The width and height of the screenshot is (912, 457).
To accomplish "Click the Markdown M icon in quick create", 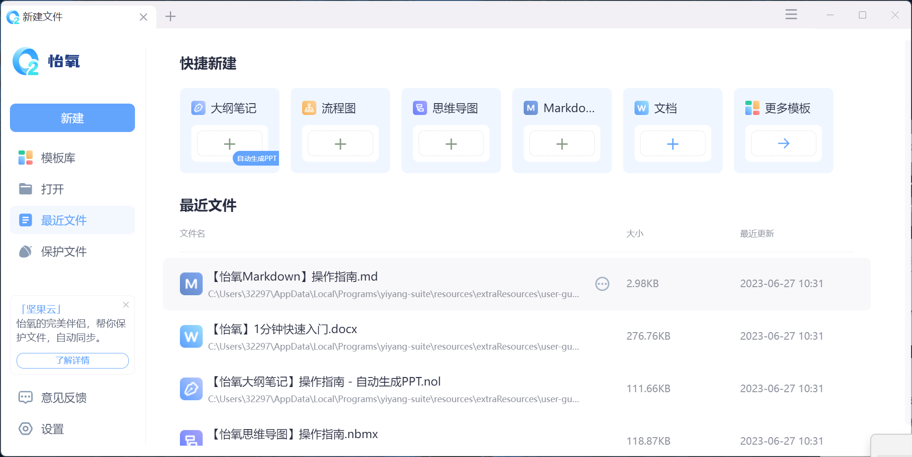I will pos(531,108).
